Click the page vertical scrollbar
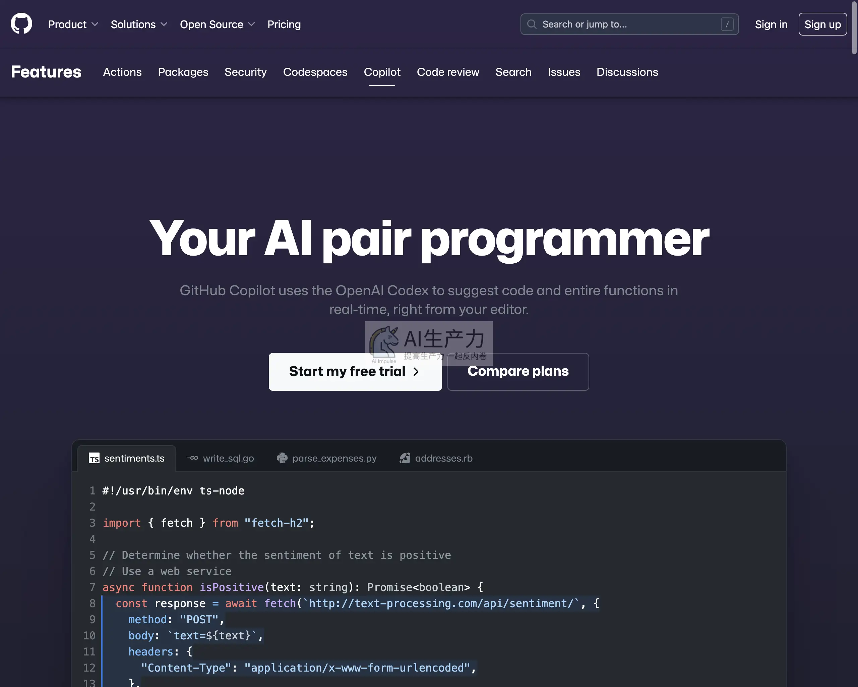Screen dimensions: 858x687 pyautogui.click(x=854, y=28)
